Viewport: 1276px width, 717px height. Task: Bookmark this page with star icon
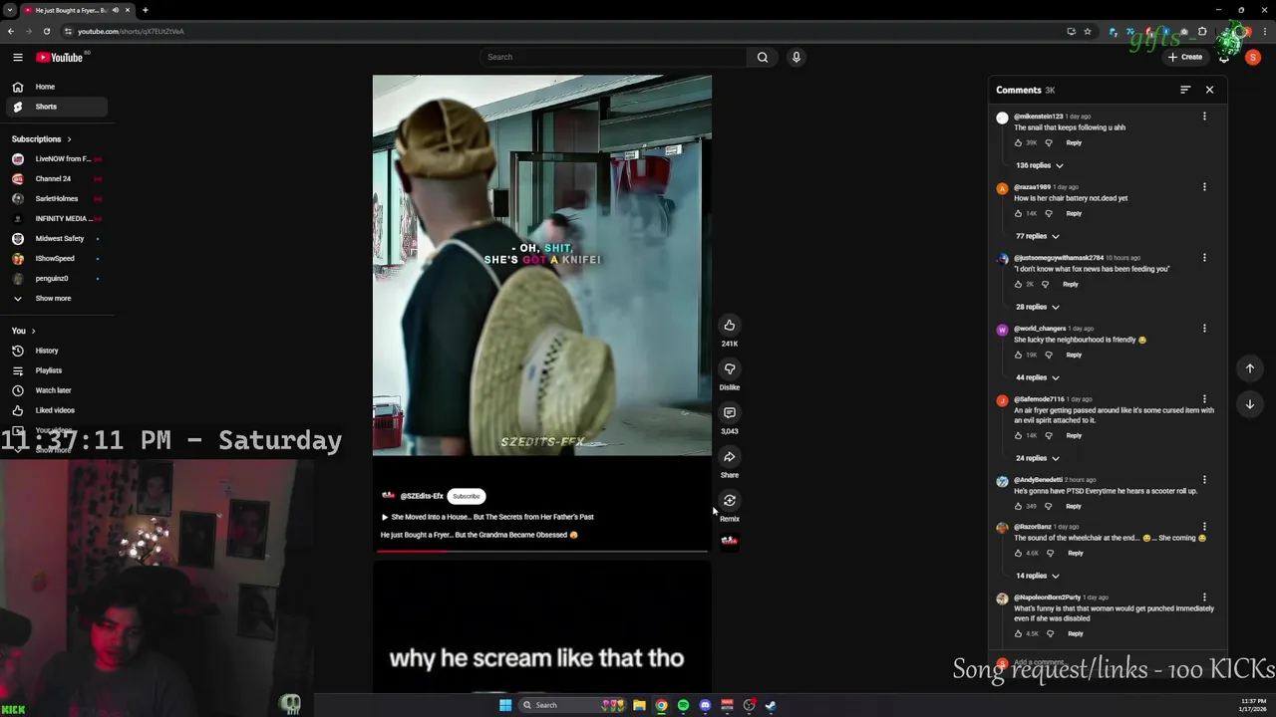(1088, 31)
